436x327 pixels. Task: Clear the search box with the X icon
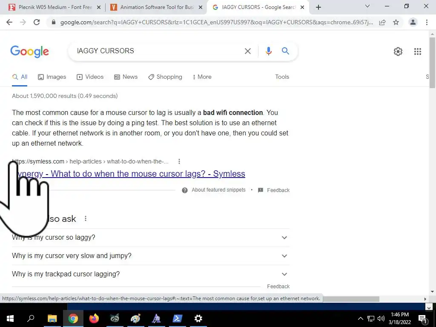click(247, 51)
